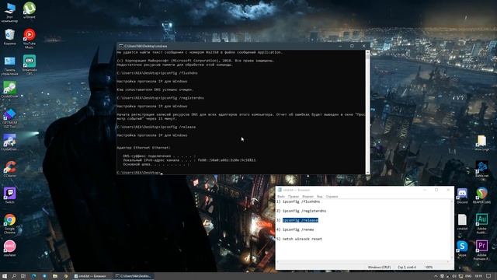Switch to the cmd.exe taskbar button

pyautogui.click(x=134, y=276)
